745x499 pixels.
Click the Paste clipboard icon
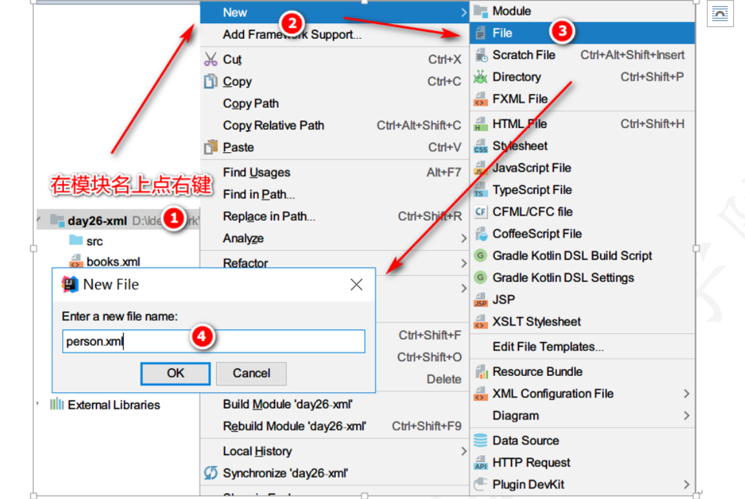tap(210, 148)
